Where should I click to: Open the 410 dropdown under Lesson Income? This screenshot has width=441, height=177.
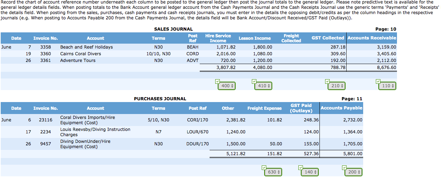[x=263, y=86]
